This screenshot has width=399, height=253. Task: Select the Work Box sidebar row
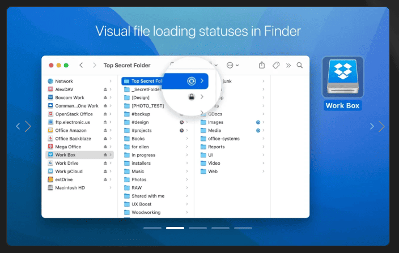point(79,155)
